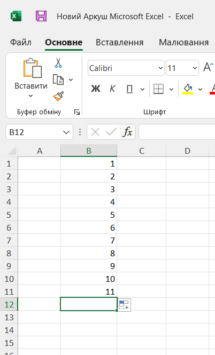Select column C header
The width and height of the screenshot is (215, 355).
click(142, 151)
